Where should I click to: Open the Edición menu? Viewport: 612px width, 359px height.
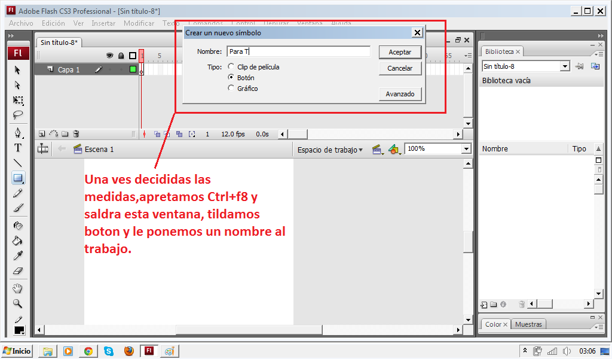coord(53,23)
